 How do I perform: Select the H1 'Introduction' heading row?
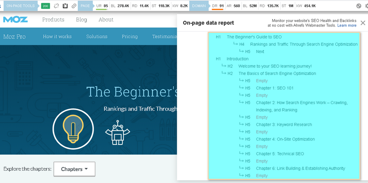point(232,59)
